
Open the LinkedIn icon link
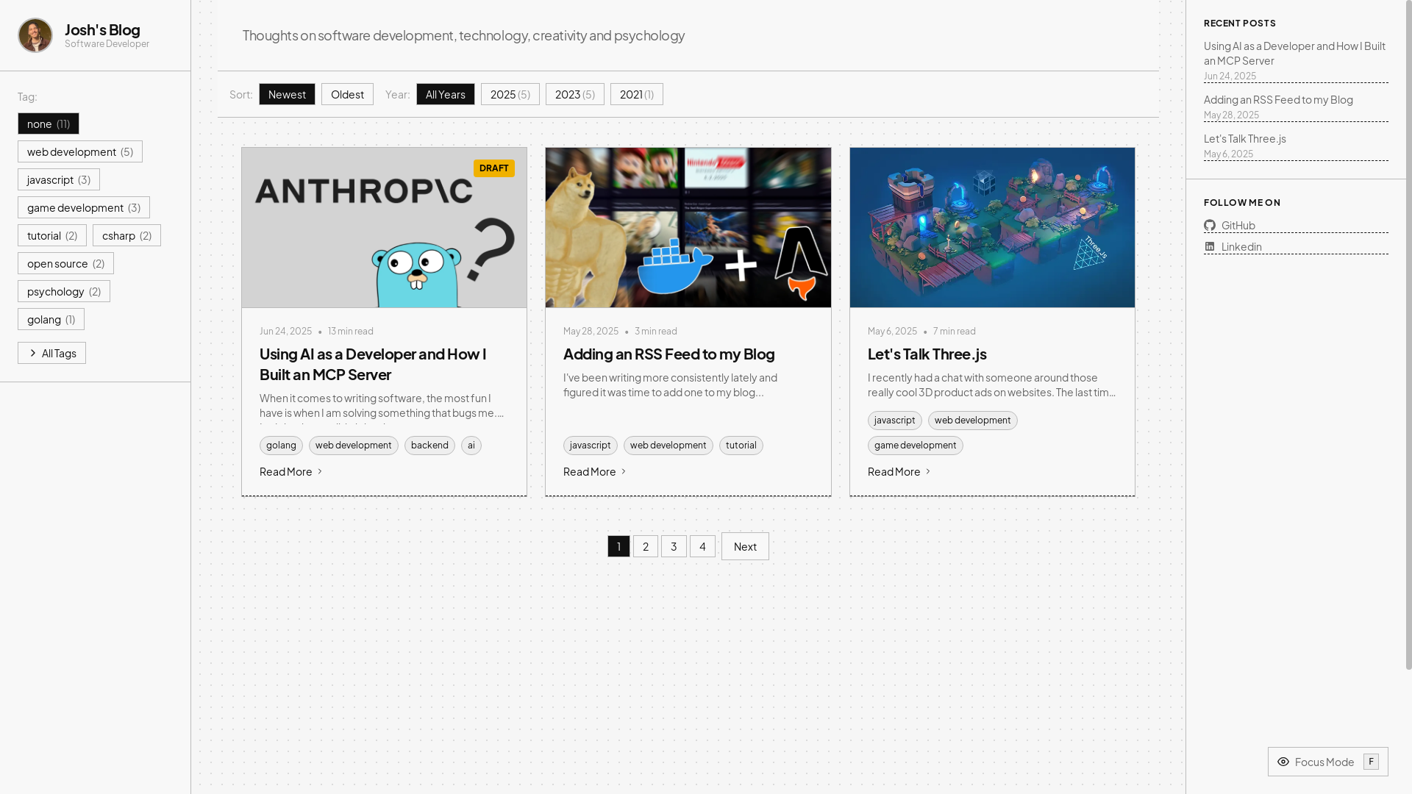1210,246
